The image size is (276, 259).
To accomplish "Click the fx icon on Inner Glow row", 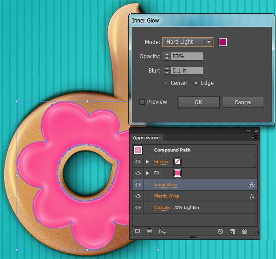I will click(x=252, y=185).
